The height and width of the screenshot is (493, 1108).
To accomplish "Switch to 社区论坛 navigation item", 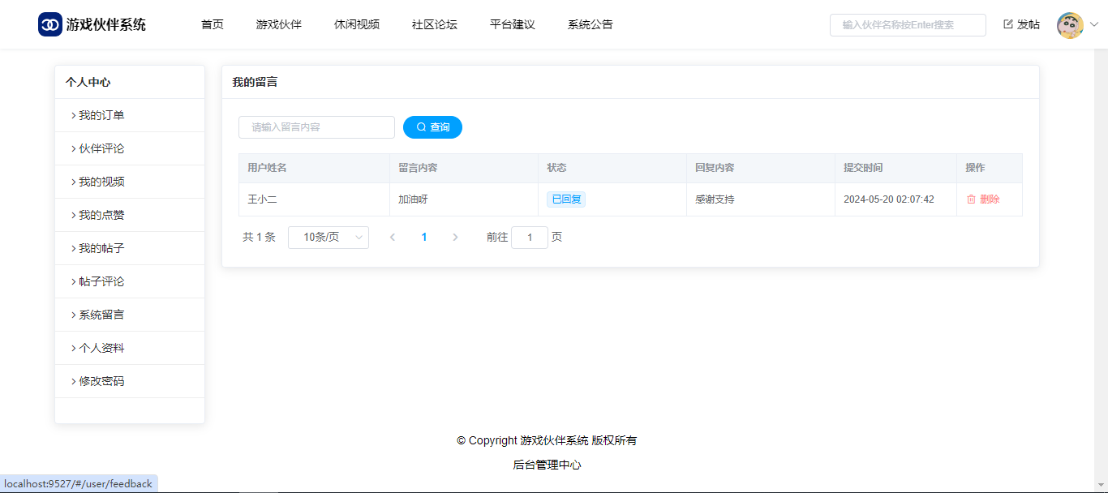I will [435, 24].
